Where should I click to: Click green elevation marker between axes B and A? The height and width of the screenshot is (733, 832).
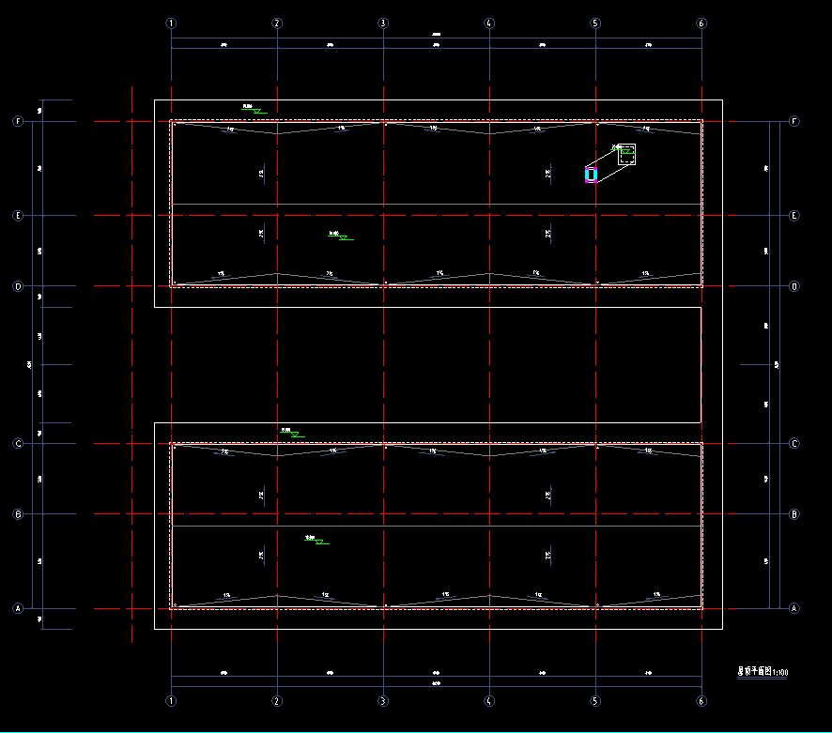318,542
